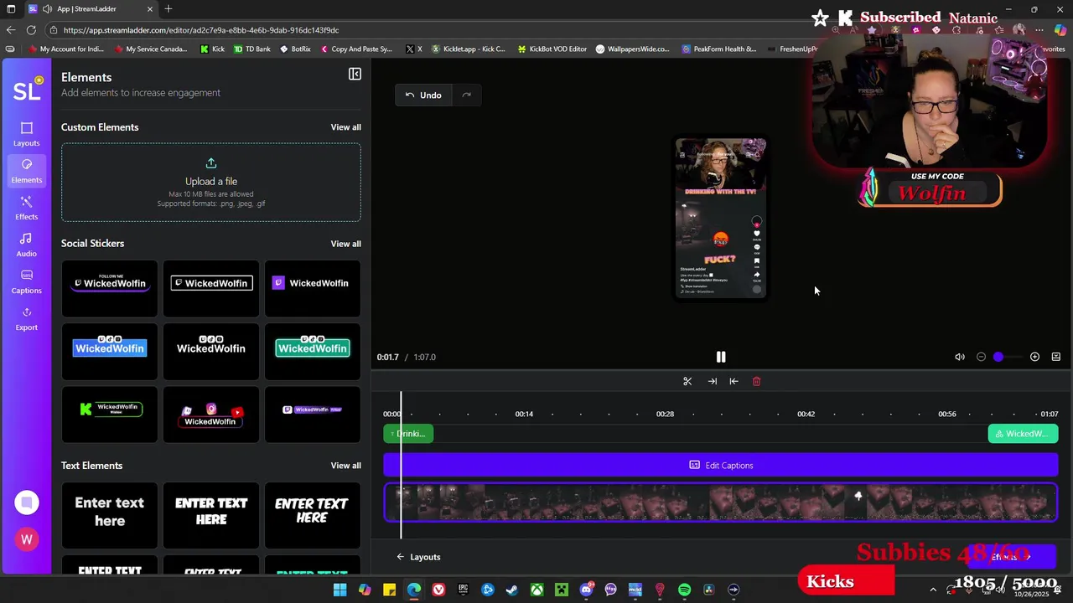Add the small purple WickedWolfin sticker
This screenshot has height=603, width=1073.
(313, 414)
